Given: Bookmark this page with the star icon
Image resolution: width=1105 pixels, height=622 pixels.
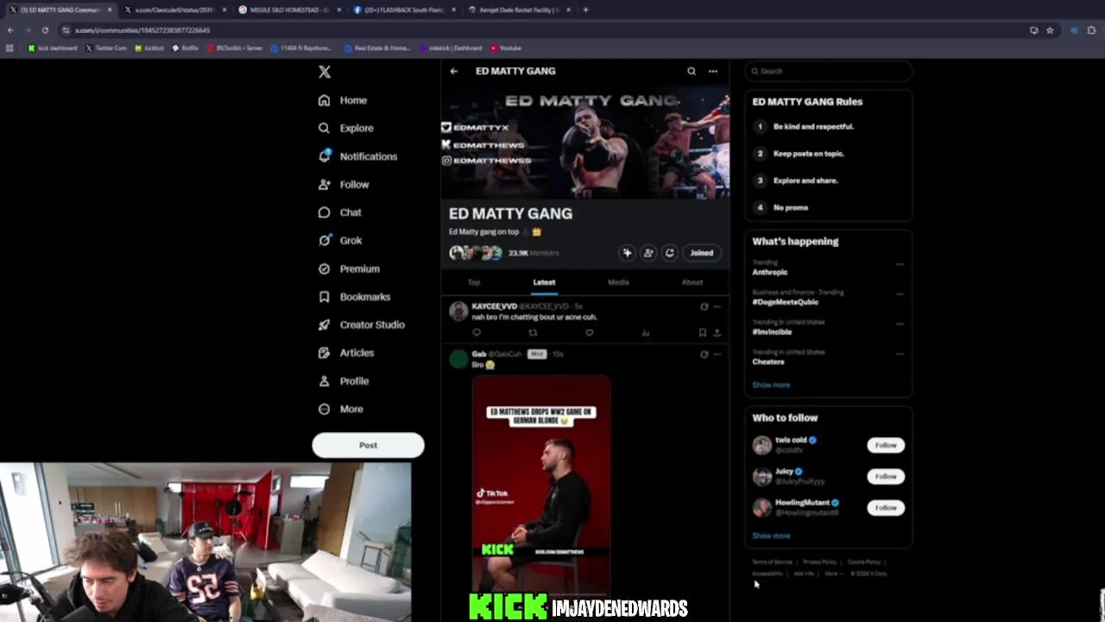Looking at the screenshot, I should 1050,30.
